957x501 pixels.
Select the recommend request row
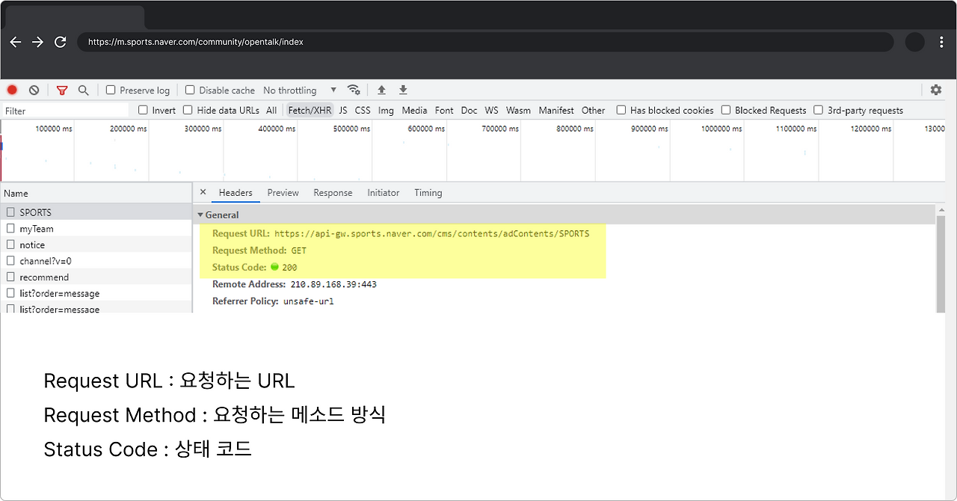(96, 277)
